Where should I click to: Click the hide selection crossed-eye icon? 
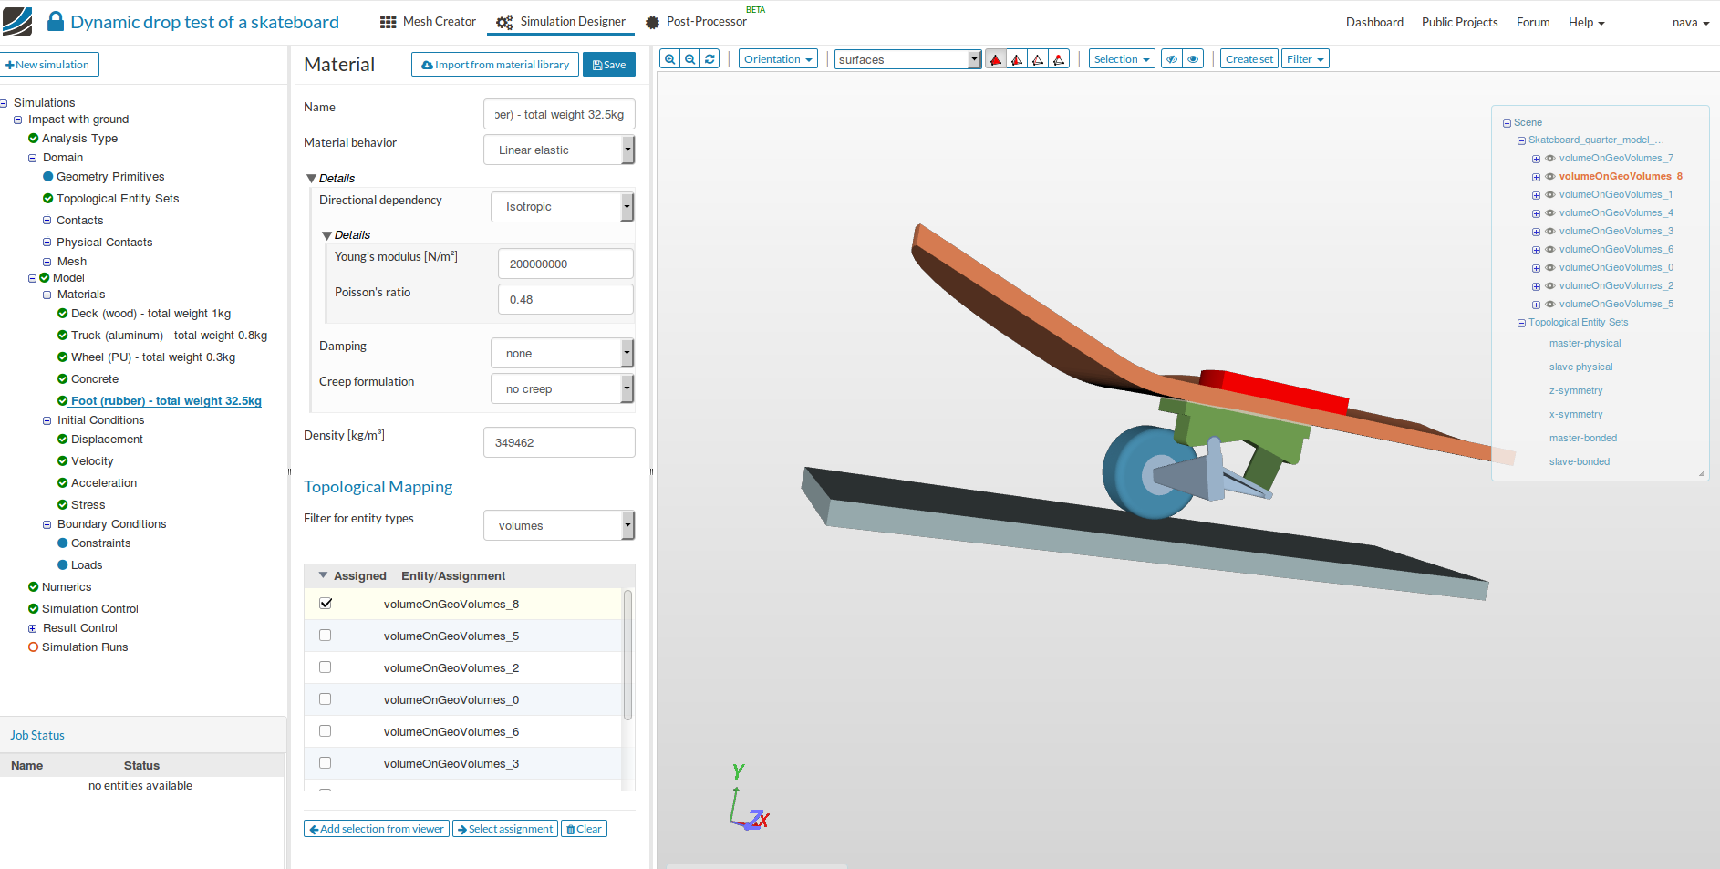1172,59
